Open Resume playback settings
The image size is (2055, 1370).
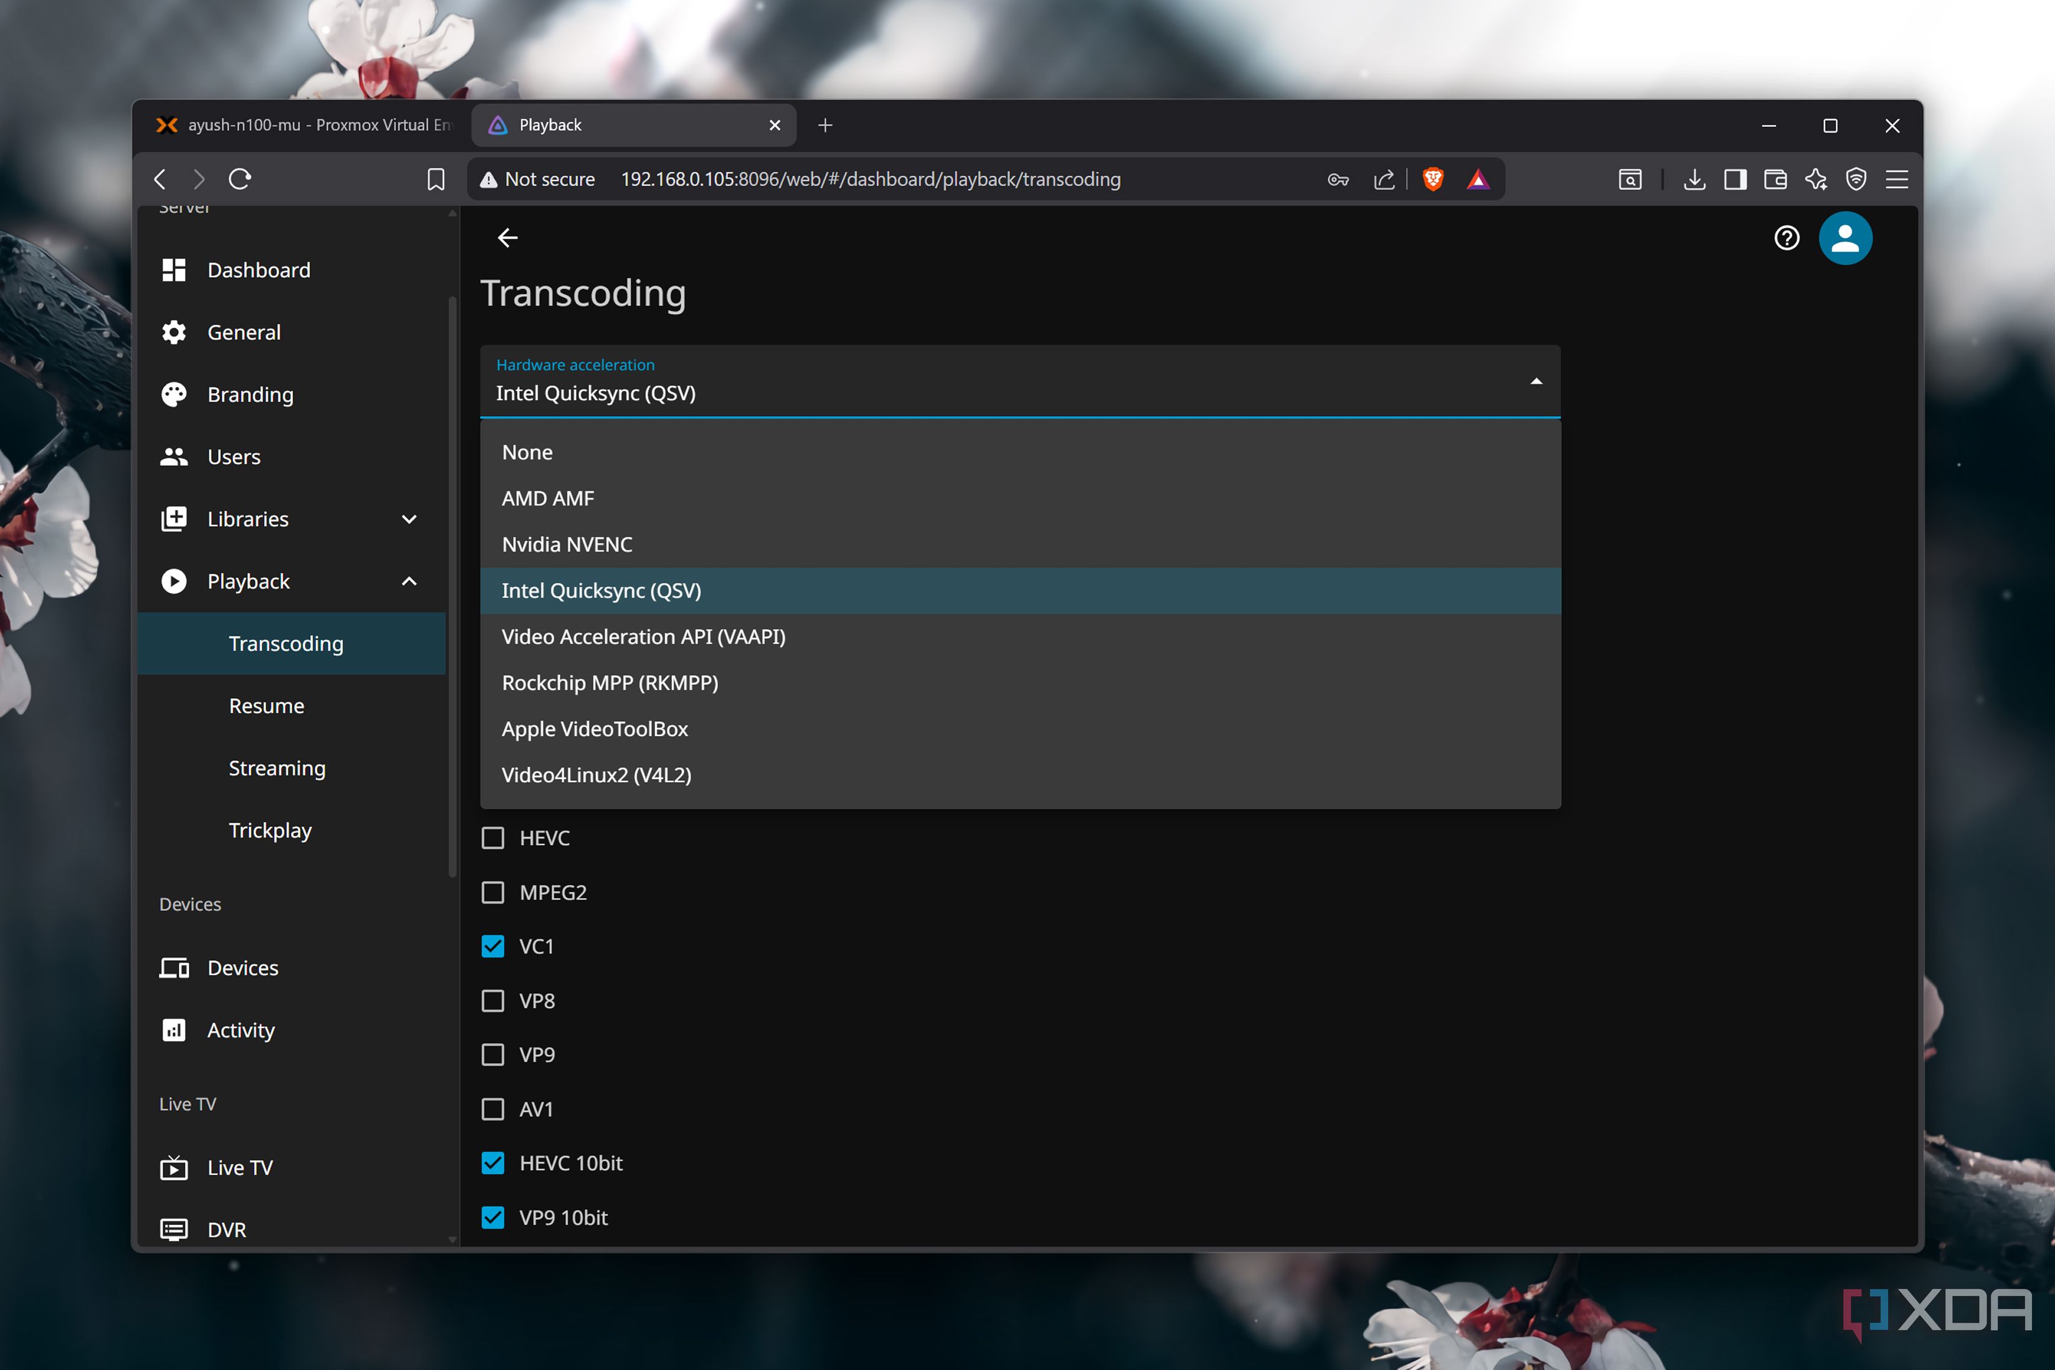tap(291, 706)
